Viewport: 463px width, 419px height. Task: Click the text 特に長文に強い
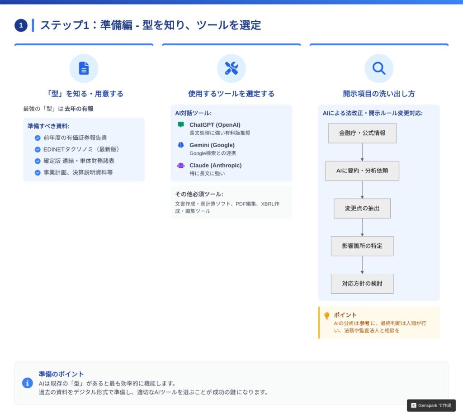point(207,173)
